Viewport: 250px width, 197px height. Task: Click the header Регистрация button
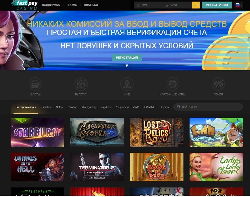[217, 5]
